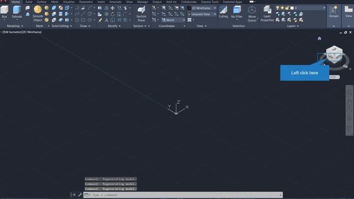
Task: Close the command line with X icon
Action: pos(74,195)
